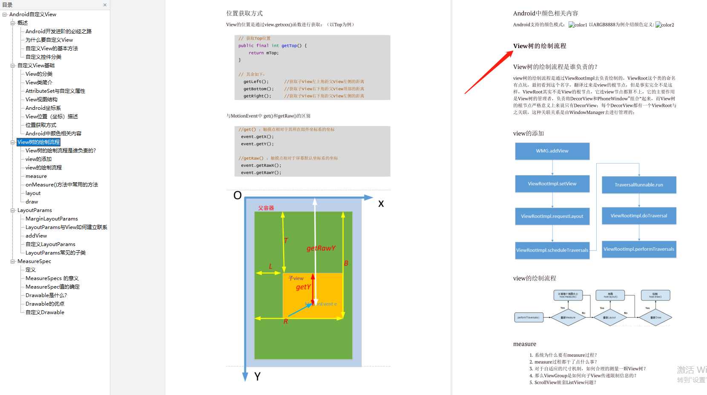707x395 pixels.
Task: Select LayoutParams parent node in outline
Action: [34, 210]
